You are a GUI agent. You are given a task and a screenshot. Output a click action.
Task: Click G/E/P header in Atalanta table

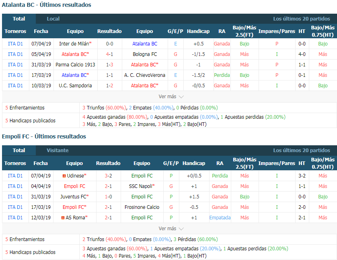175,31
